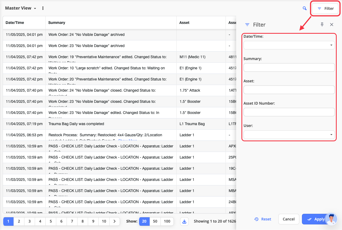Go to page 1
342x230 pixels.
8,221
